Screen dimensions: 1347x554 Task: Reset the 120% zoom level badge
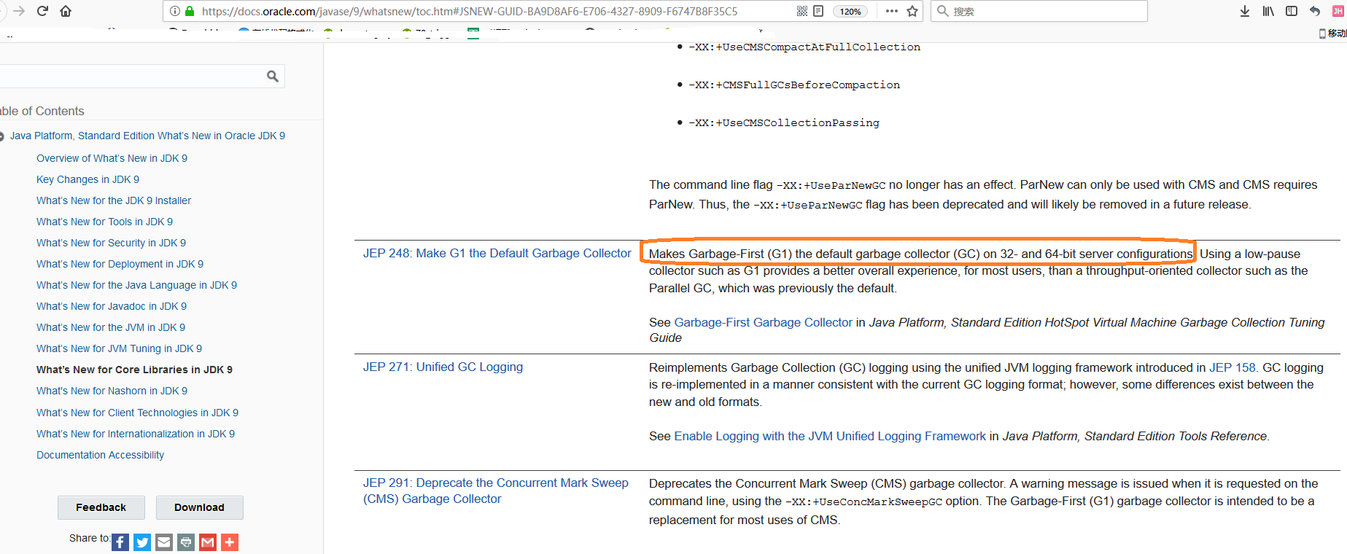(x=850, y=11)
